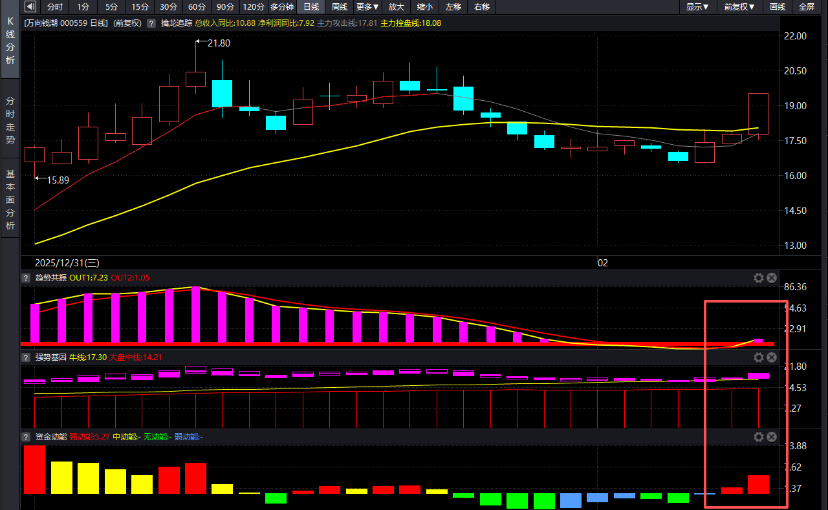Click the 15.89 low price label
This screenshot has height=510, width=828.
point(57,180)
